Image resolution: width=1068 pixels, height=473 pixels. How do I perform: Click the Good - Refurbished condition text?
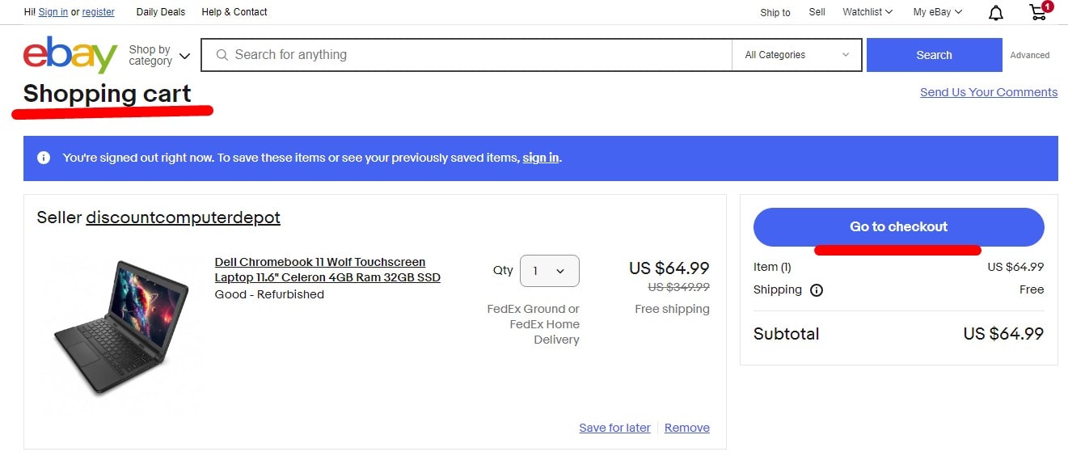click(x=269, y=294)
